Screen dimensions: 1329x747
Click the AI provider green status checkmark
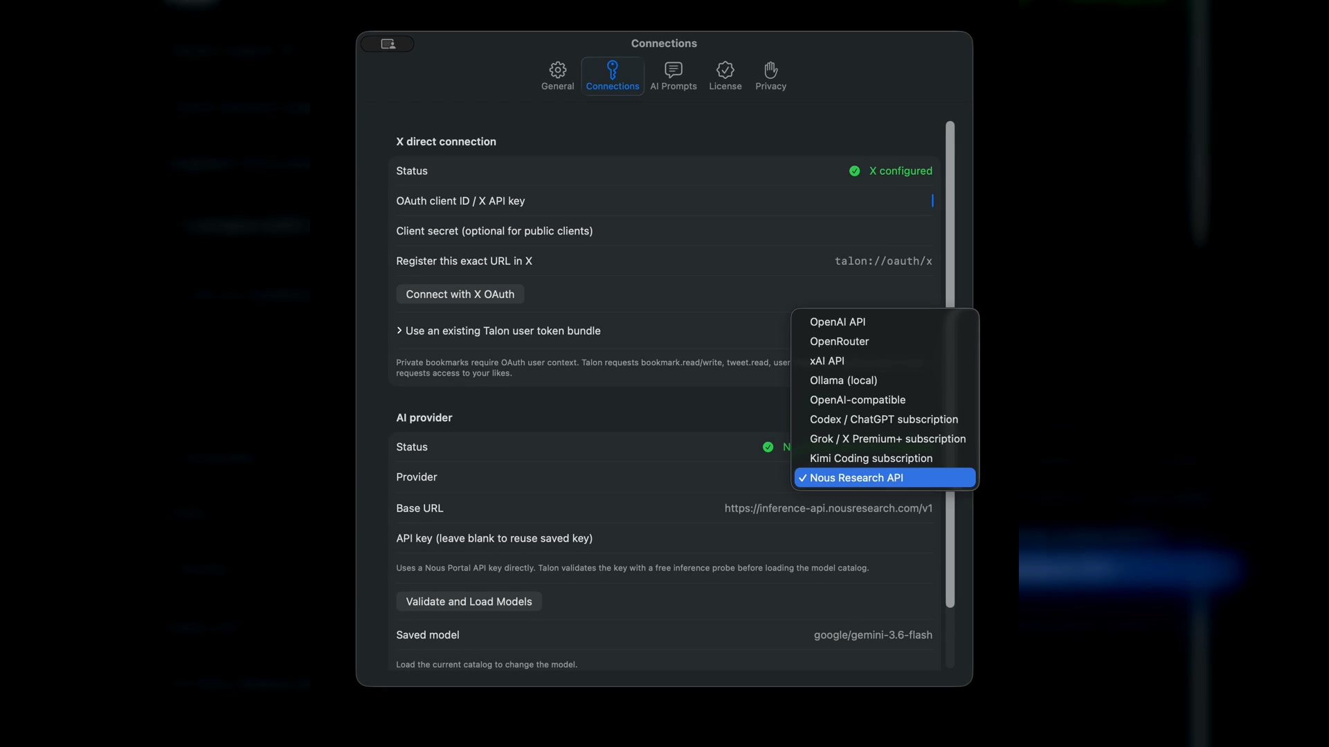[768, 447]
